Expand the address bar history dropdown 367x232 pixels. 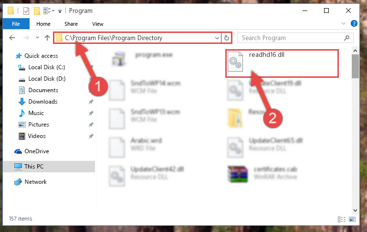pyautogui.click(x=217, y=38)
